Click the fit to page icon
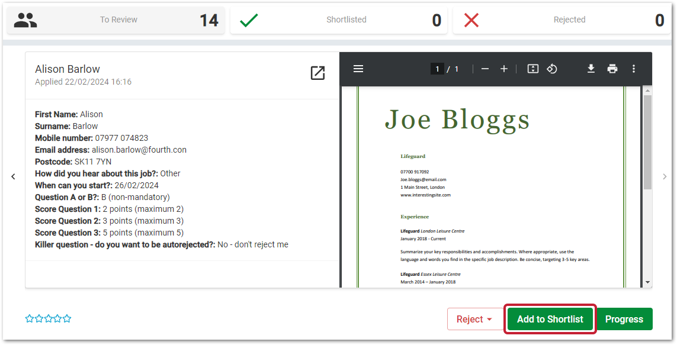Screen dimensions: 677x345 point(532,69)
